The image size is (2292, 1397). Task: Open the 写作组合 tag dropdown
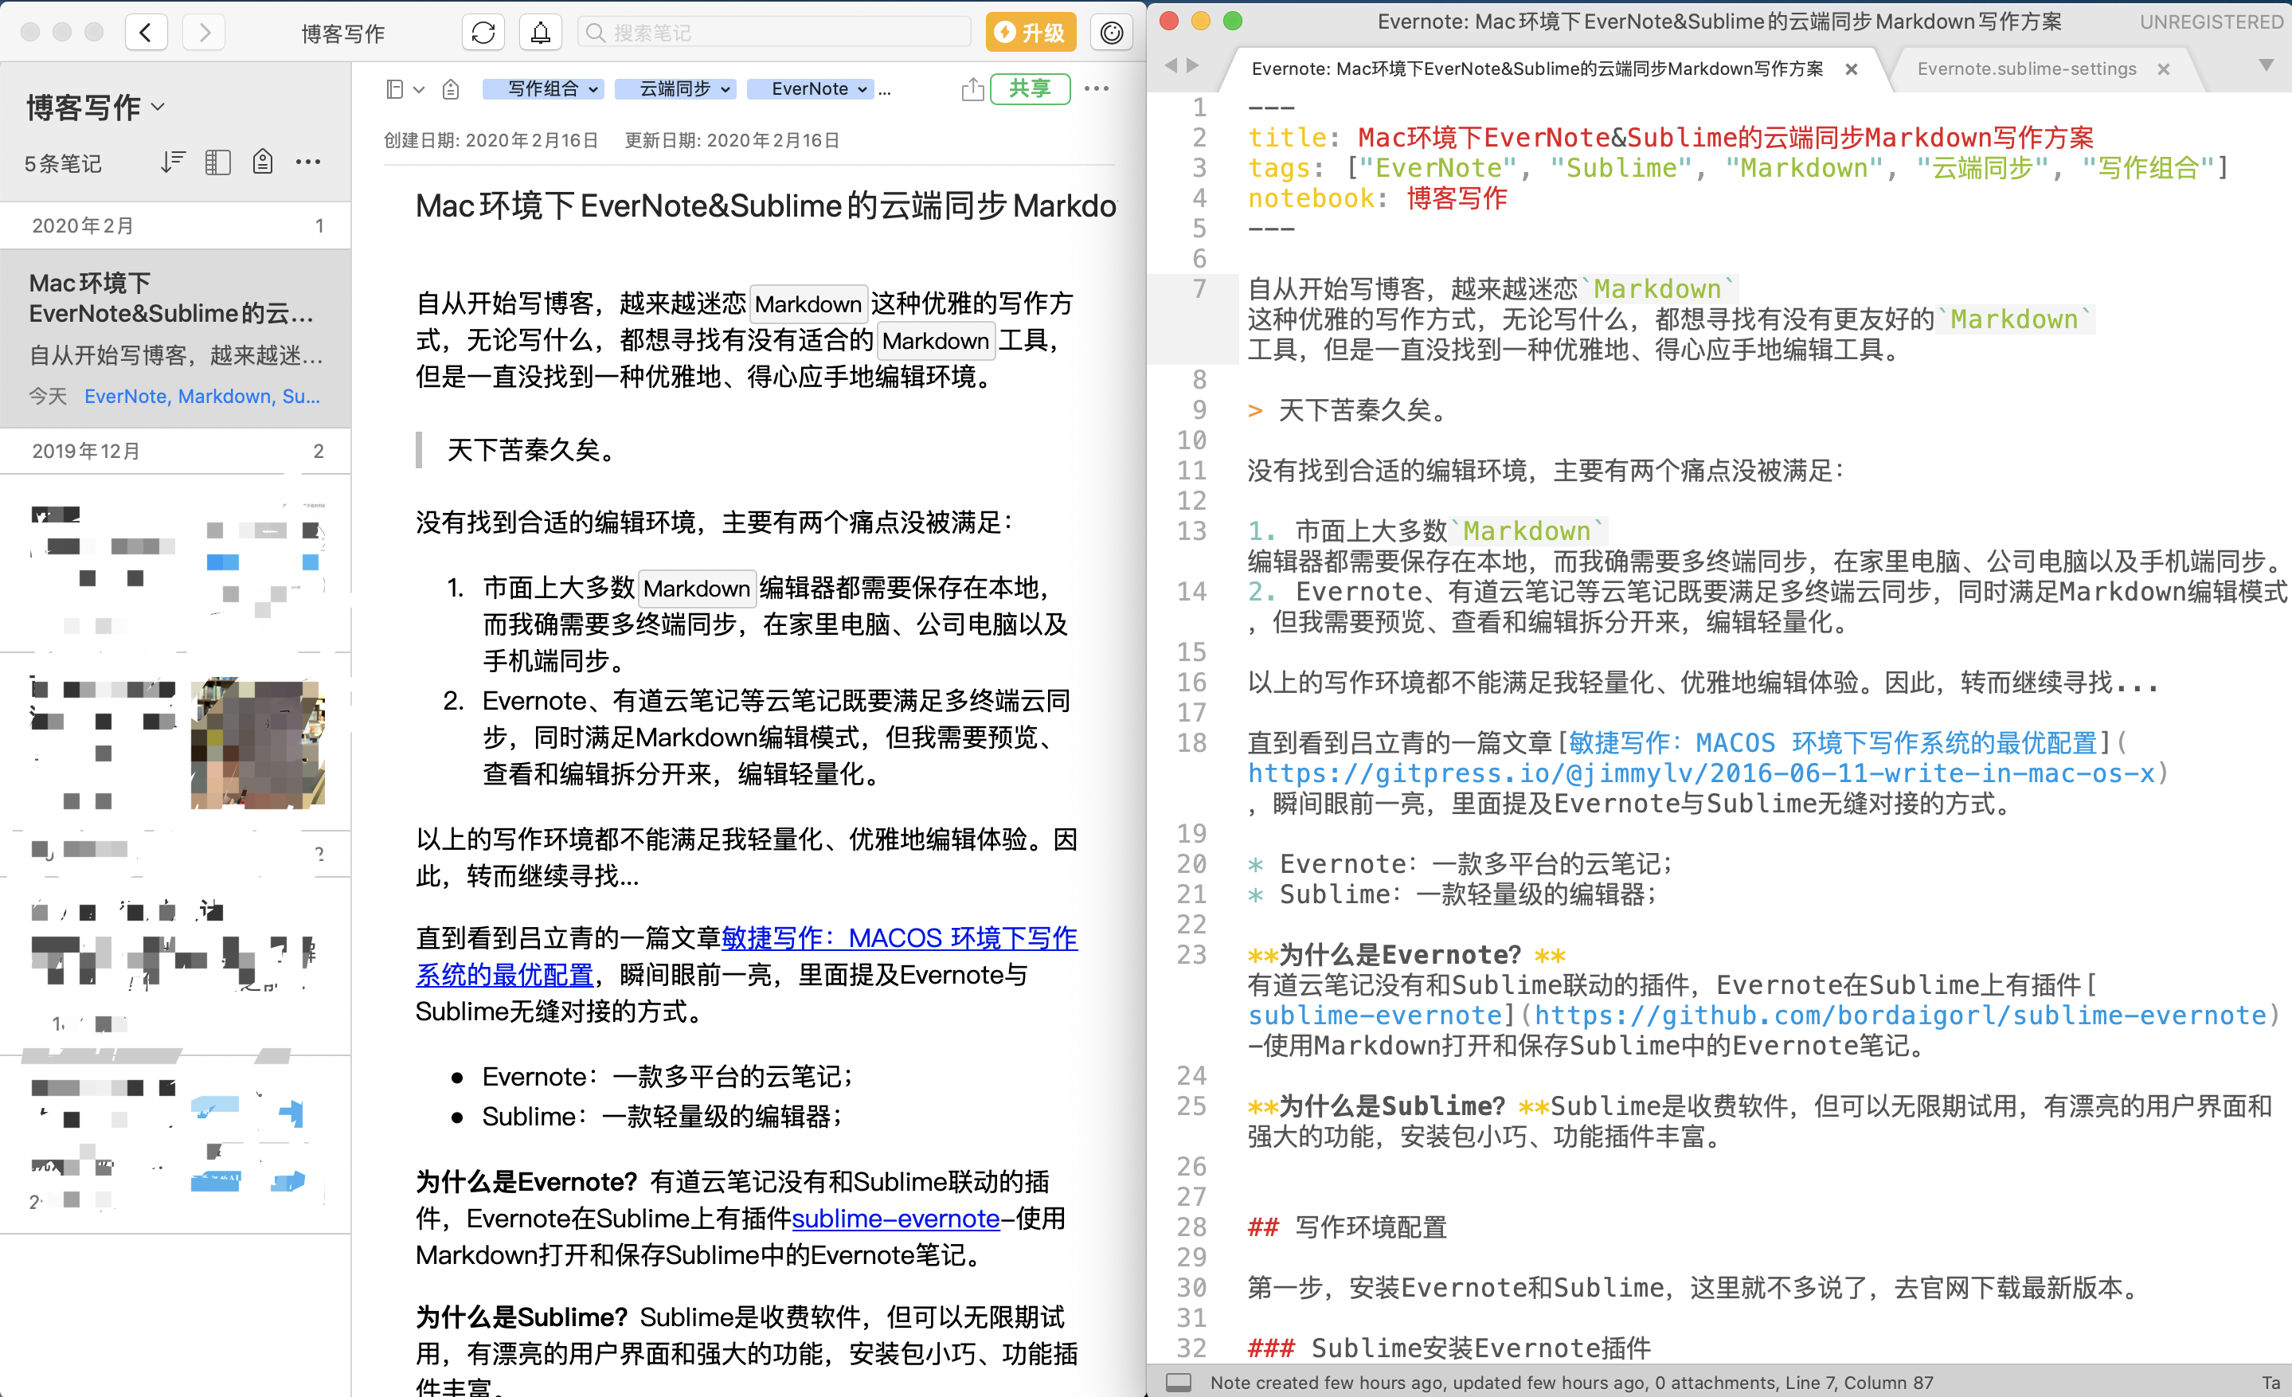tap(543, 88)
